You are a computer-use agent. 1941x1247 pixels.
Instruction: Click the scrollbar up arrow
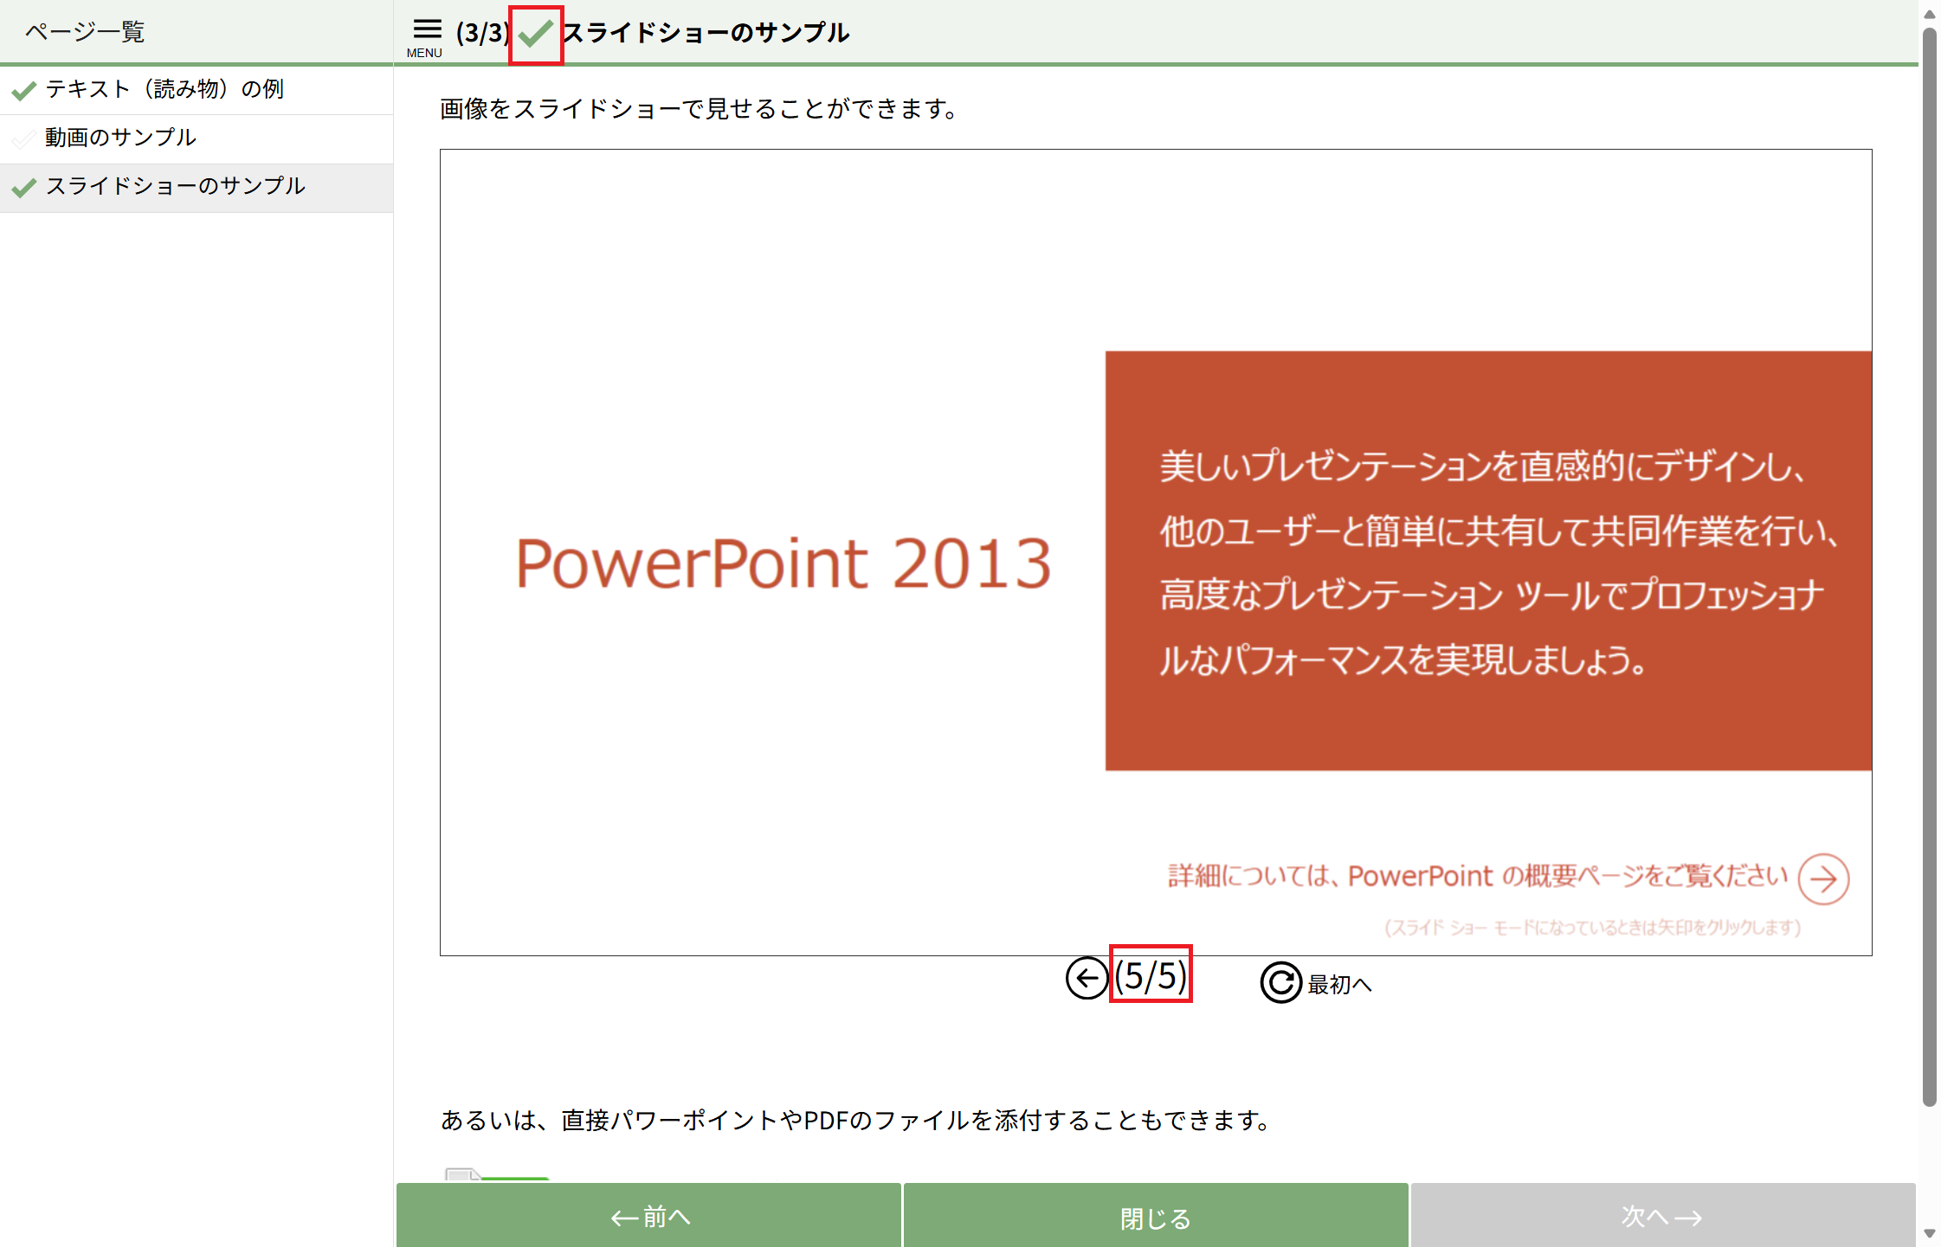1929,13
